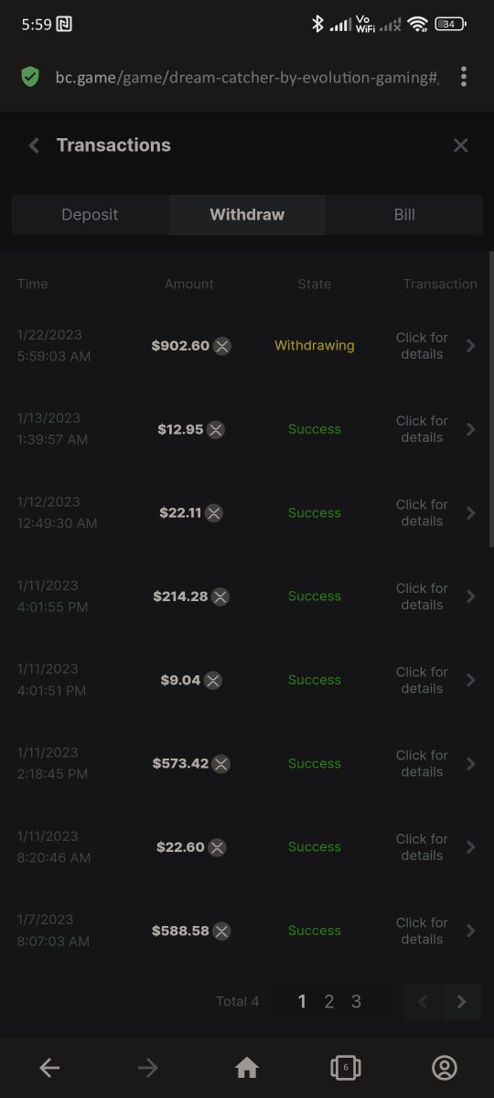Viewport: 494px width, 1098px height.
Task: Tap the browser home icon
Action: pyautogui.click(x=247, y=1067)
